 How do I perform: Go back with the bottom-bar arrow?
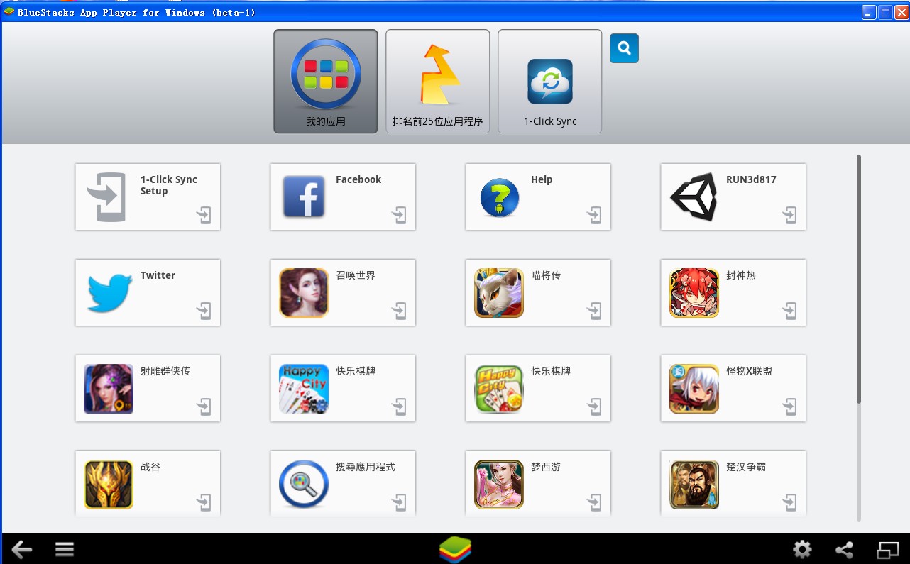[x=22, y=549]
